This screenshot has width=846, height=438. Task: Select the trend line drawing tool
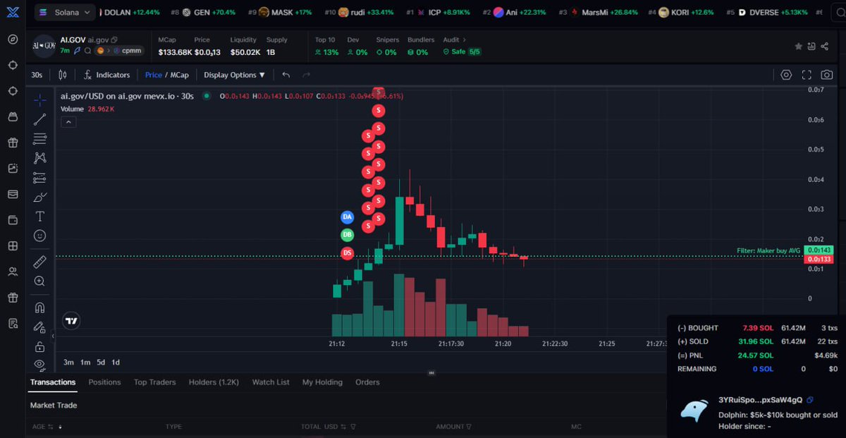40,119
